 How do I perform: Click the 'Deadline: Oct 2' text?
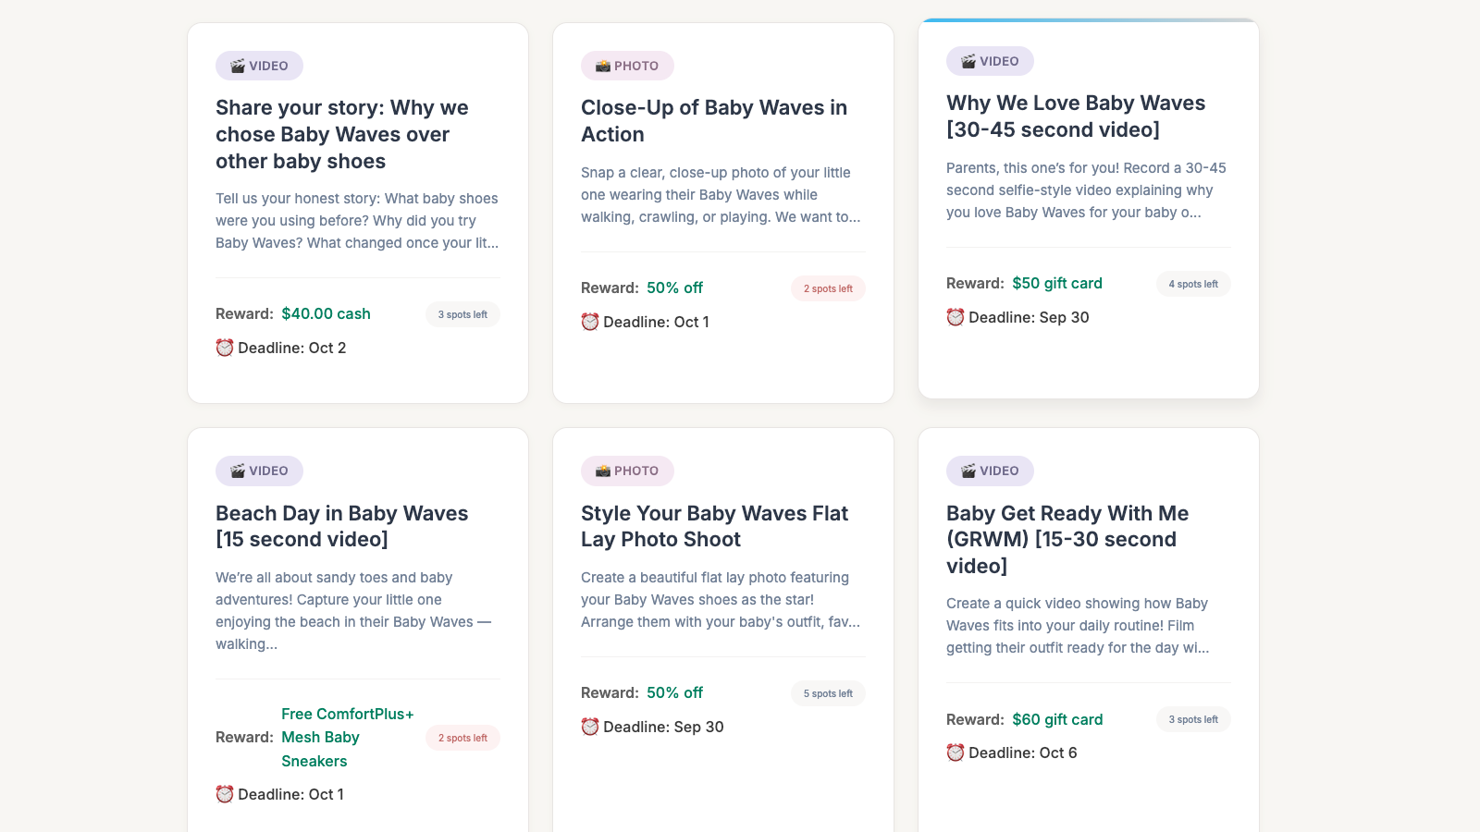click(292, 348)
